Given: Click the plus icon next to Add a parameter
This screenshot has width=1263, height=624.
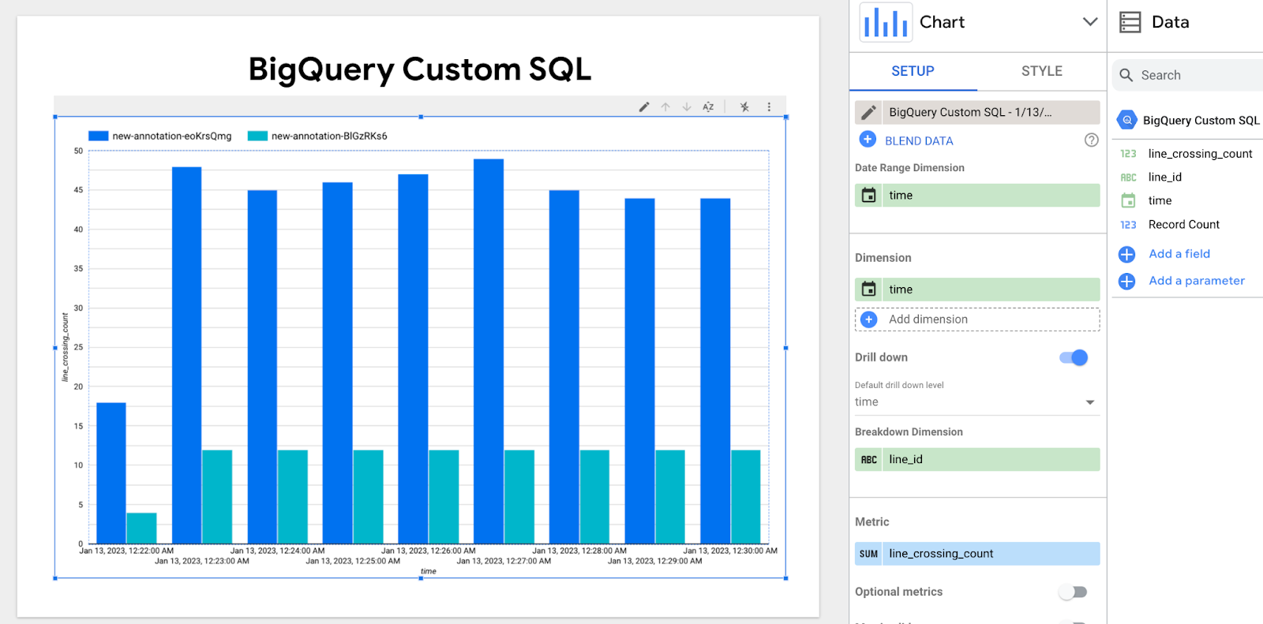Looking at the screenshot, I should click(1126, 282).
